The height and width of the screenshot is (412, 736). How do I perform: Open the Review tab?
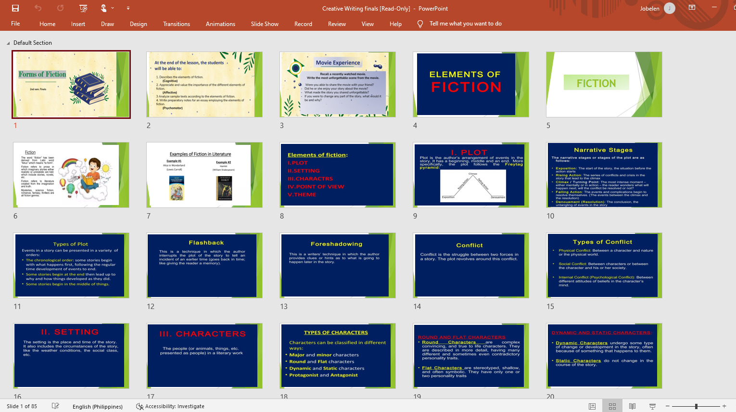337,24
